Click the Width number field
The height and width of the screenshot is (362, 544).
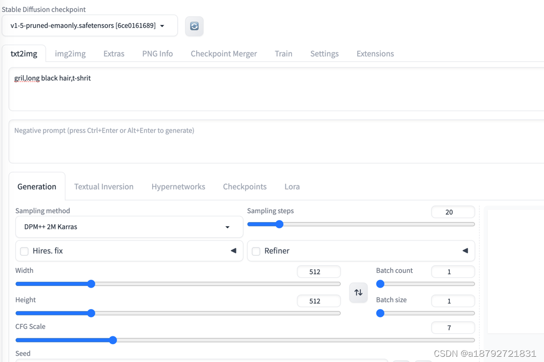coord(318,271)
